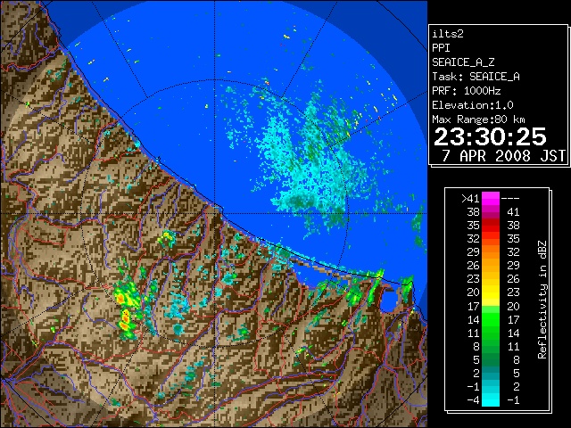Screen dimensions: 571x428
Task: Click the '-4' legend label
Action: point(474,399)
